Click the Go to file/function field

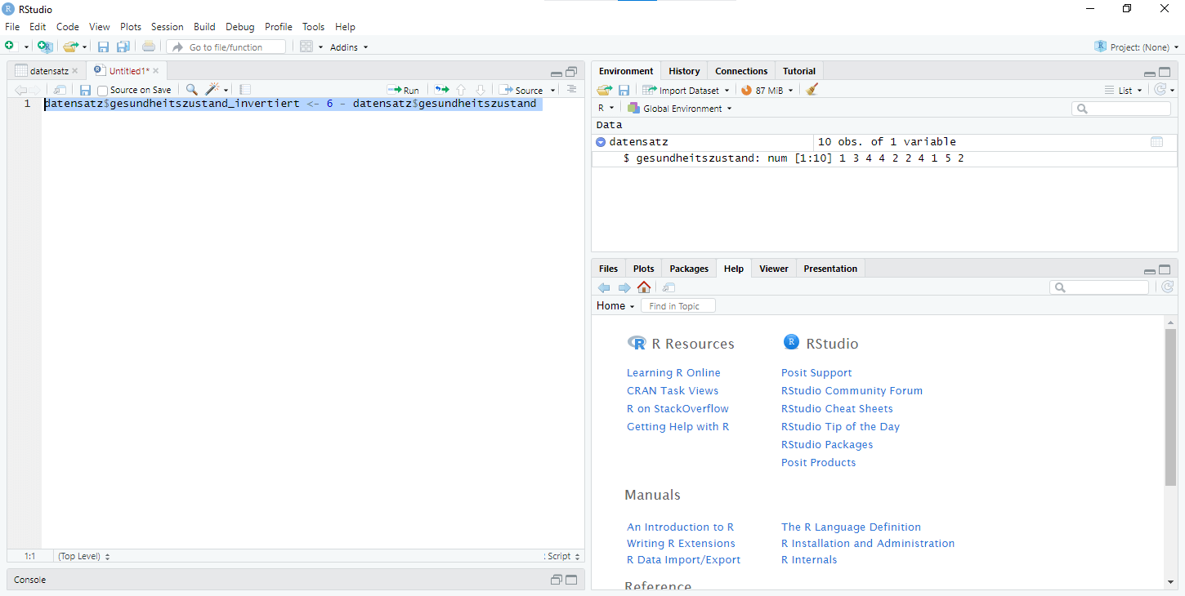[226, 47]
